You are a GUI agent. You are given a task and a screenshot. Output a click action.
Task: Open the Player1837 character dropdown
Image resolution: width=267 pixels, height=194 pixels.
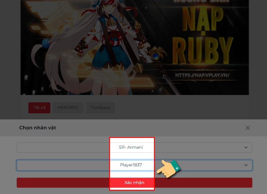pyautogui.click(x=135, y=165)
